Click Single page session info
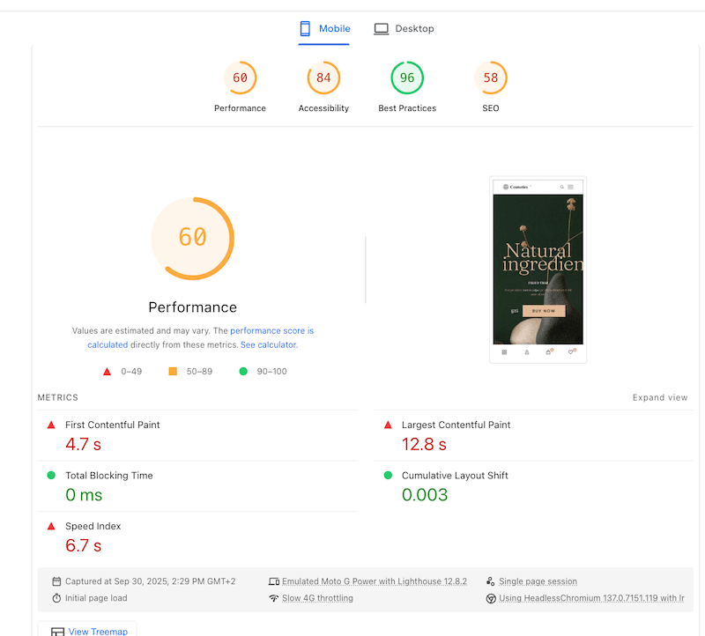 538,581
